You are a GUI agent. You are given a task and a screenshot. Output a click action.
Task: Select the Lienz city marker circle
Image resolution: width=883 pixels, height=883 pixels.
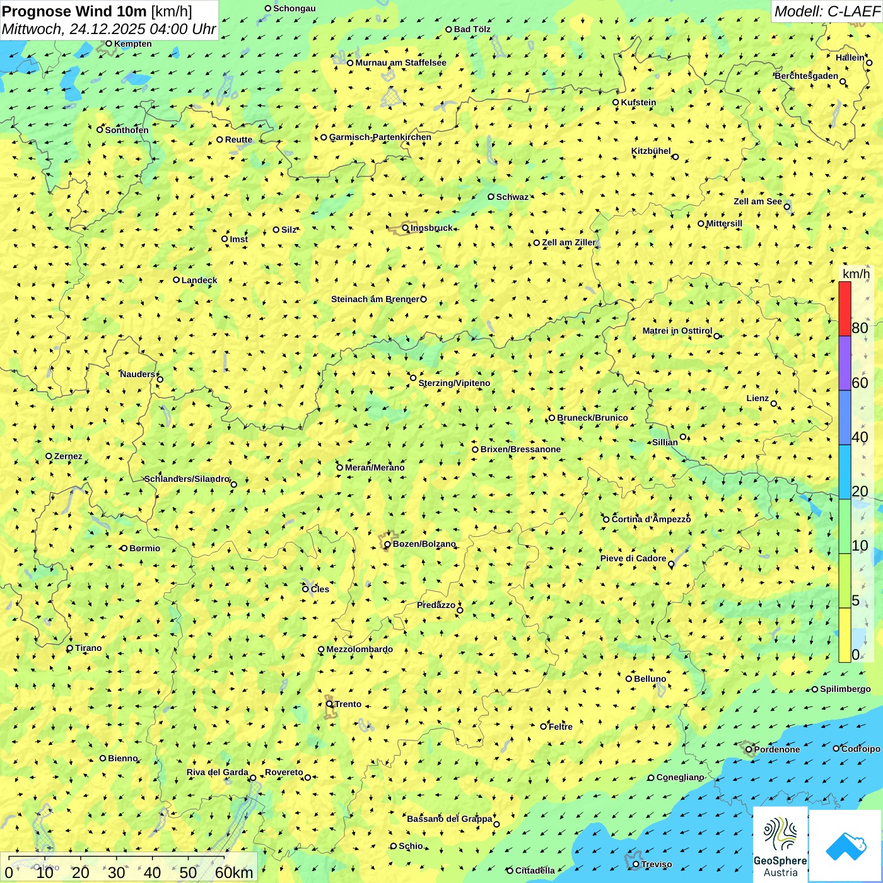(x=774, y=404)
